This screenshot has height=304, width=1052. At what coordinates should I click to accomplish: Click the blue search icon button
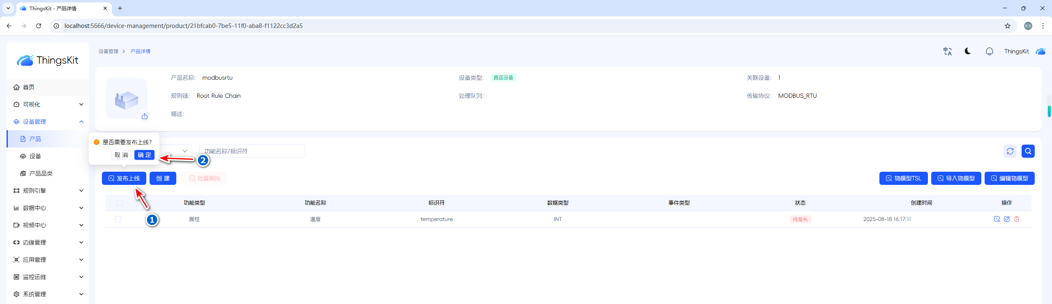pos(1028,151)
